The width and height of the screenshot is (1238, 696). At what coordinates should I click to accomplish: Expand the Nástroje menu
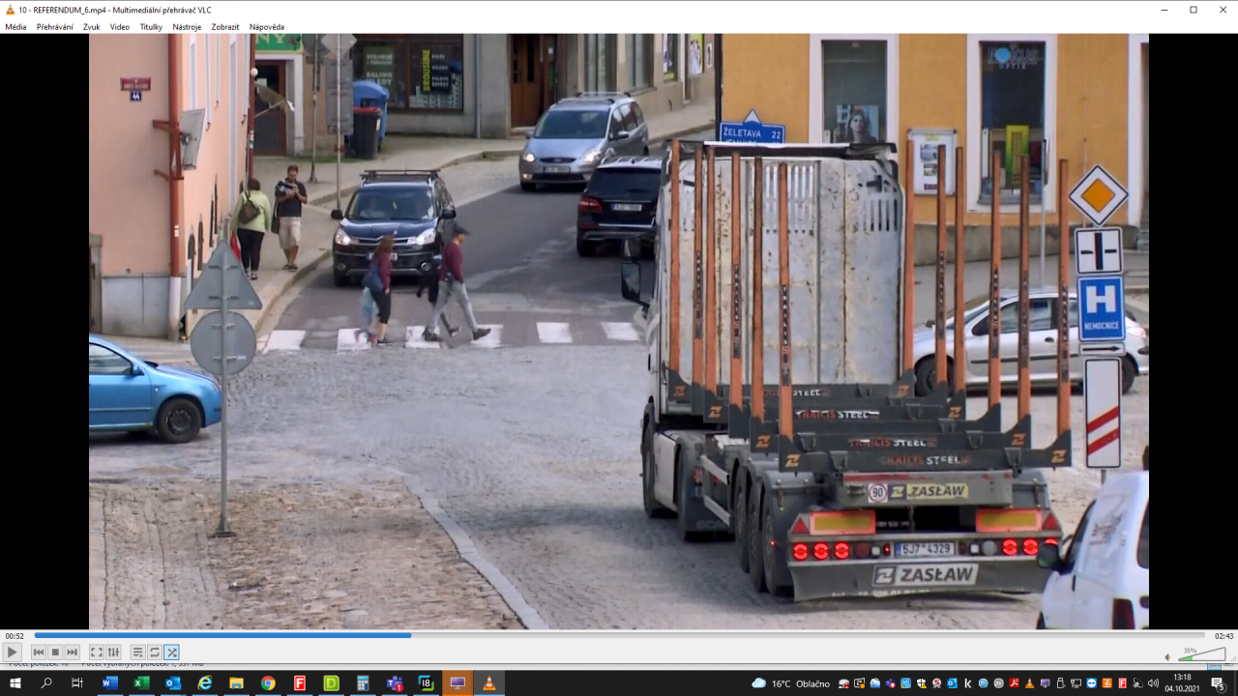(187, 27)
